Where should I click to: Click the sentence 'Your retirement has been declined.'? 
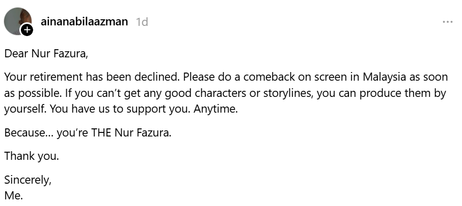click(x=92, y=77)
